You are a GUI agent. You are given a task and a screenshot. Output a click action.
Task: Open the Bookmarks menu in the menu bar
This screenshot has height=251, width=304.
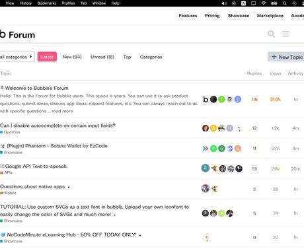pos(47,3)
